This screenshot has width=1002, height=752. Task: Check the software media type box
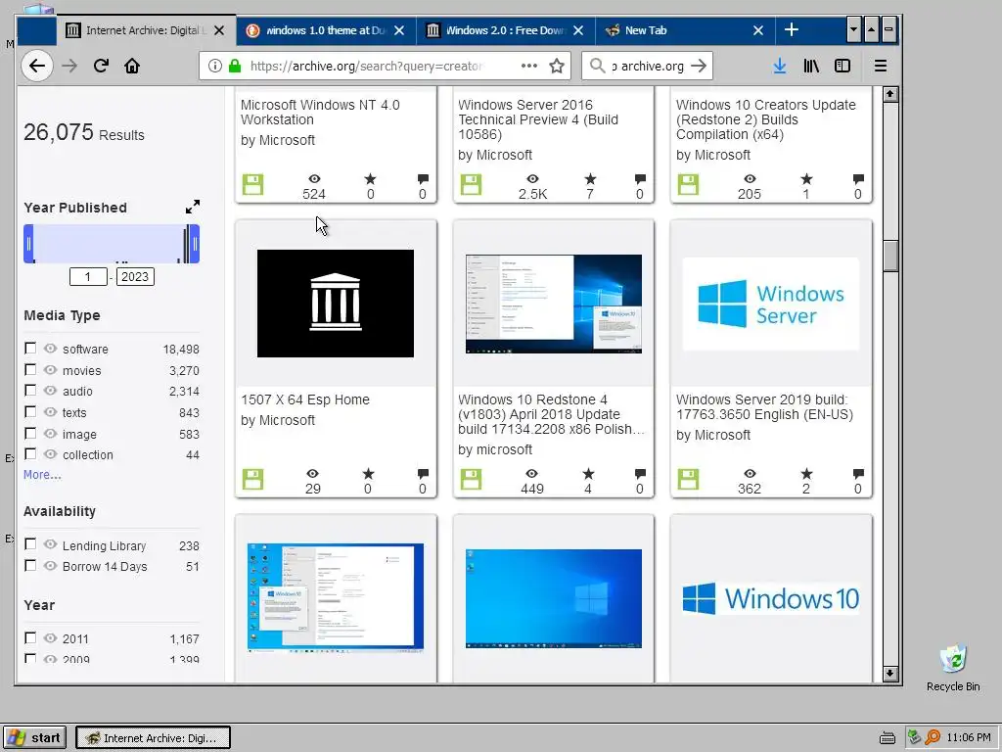(x=30, y=349)
